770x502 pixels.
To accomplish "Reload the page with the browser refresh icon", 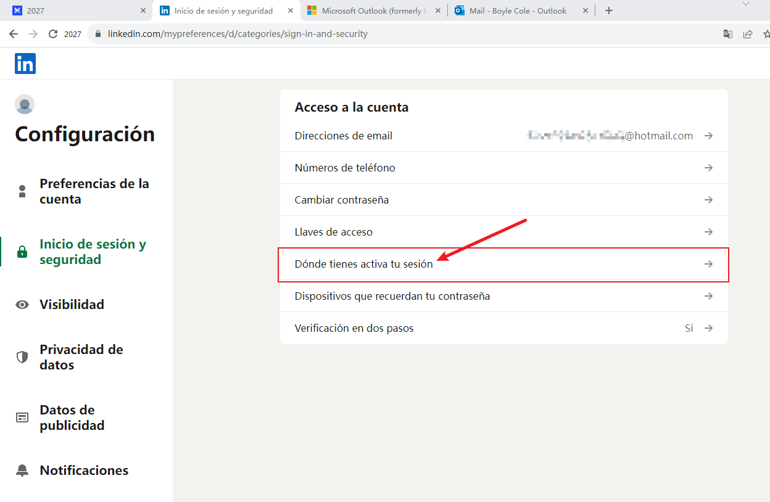I will tap(53, 34).
